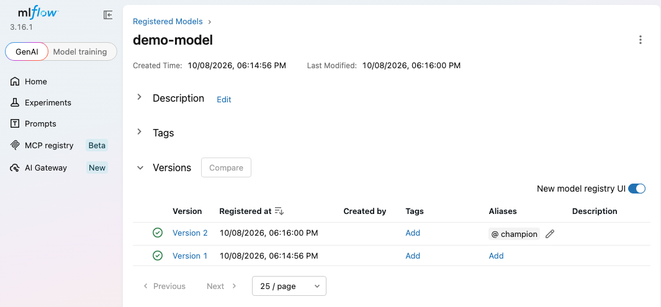Open the three-dot more options menu
The height and width of the screenshot is (307, 661).
click(641, 40)
